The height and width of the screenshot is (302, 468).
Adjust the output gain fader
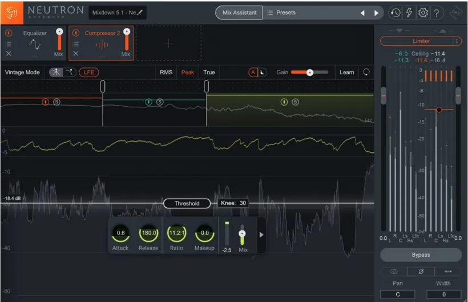pos(458,96)
